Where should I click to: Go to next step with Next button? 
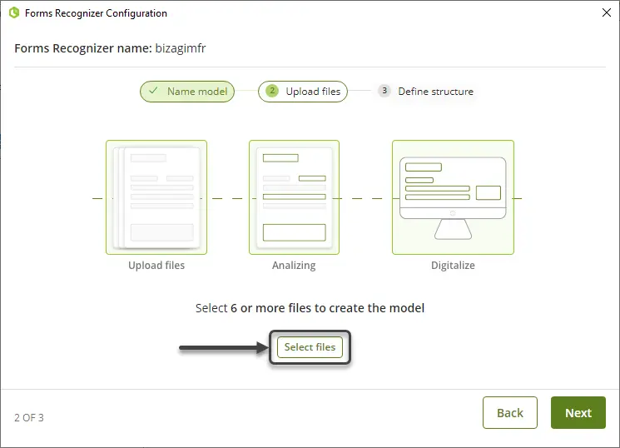[578, 413]
